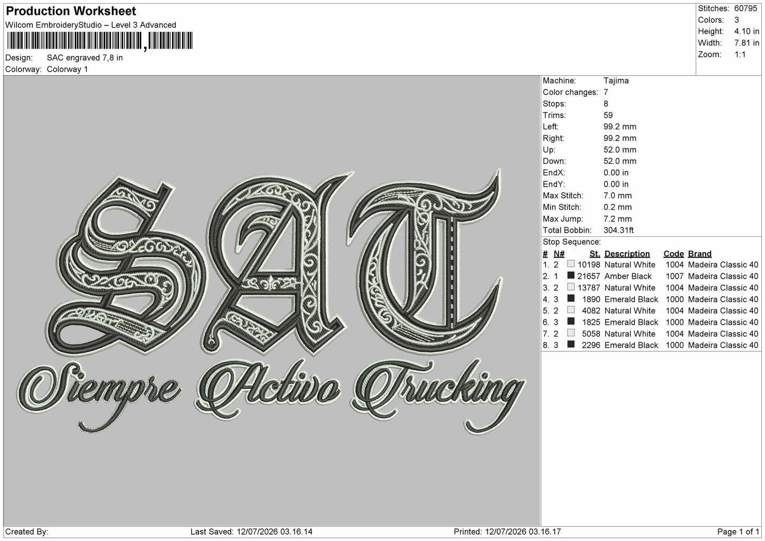The width and height of the screenshot is (765, 541).
Task: Click code 1007 in the Amber Black row
Action: click(675, 276)
